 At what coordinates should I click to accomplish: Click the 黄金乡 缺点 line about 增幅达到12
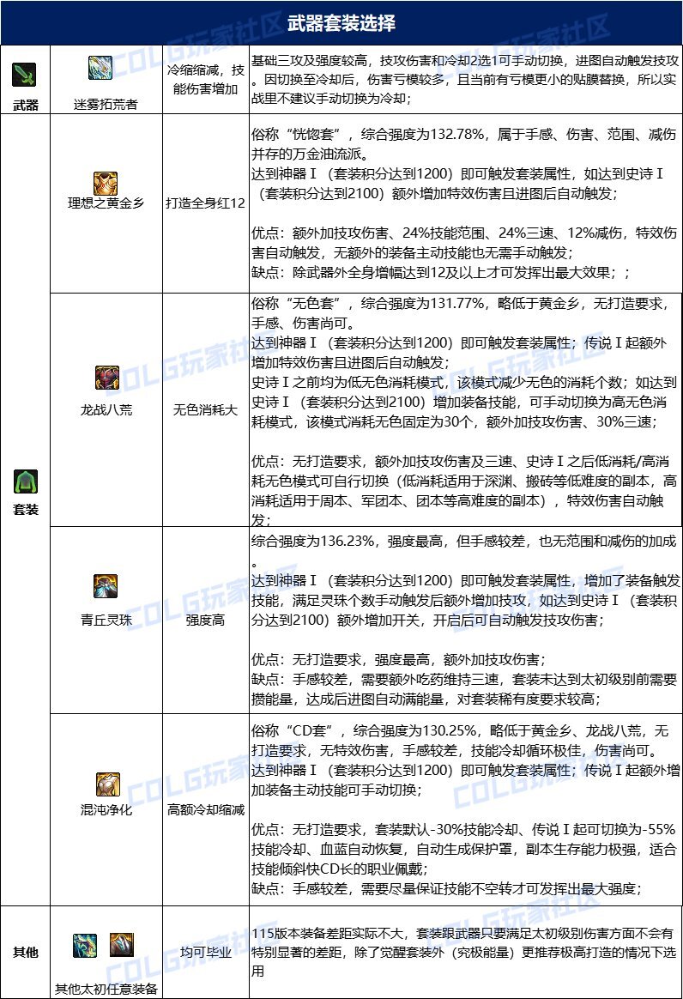click(441, 273)
